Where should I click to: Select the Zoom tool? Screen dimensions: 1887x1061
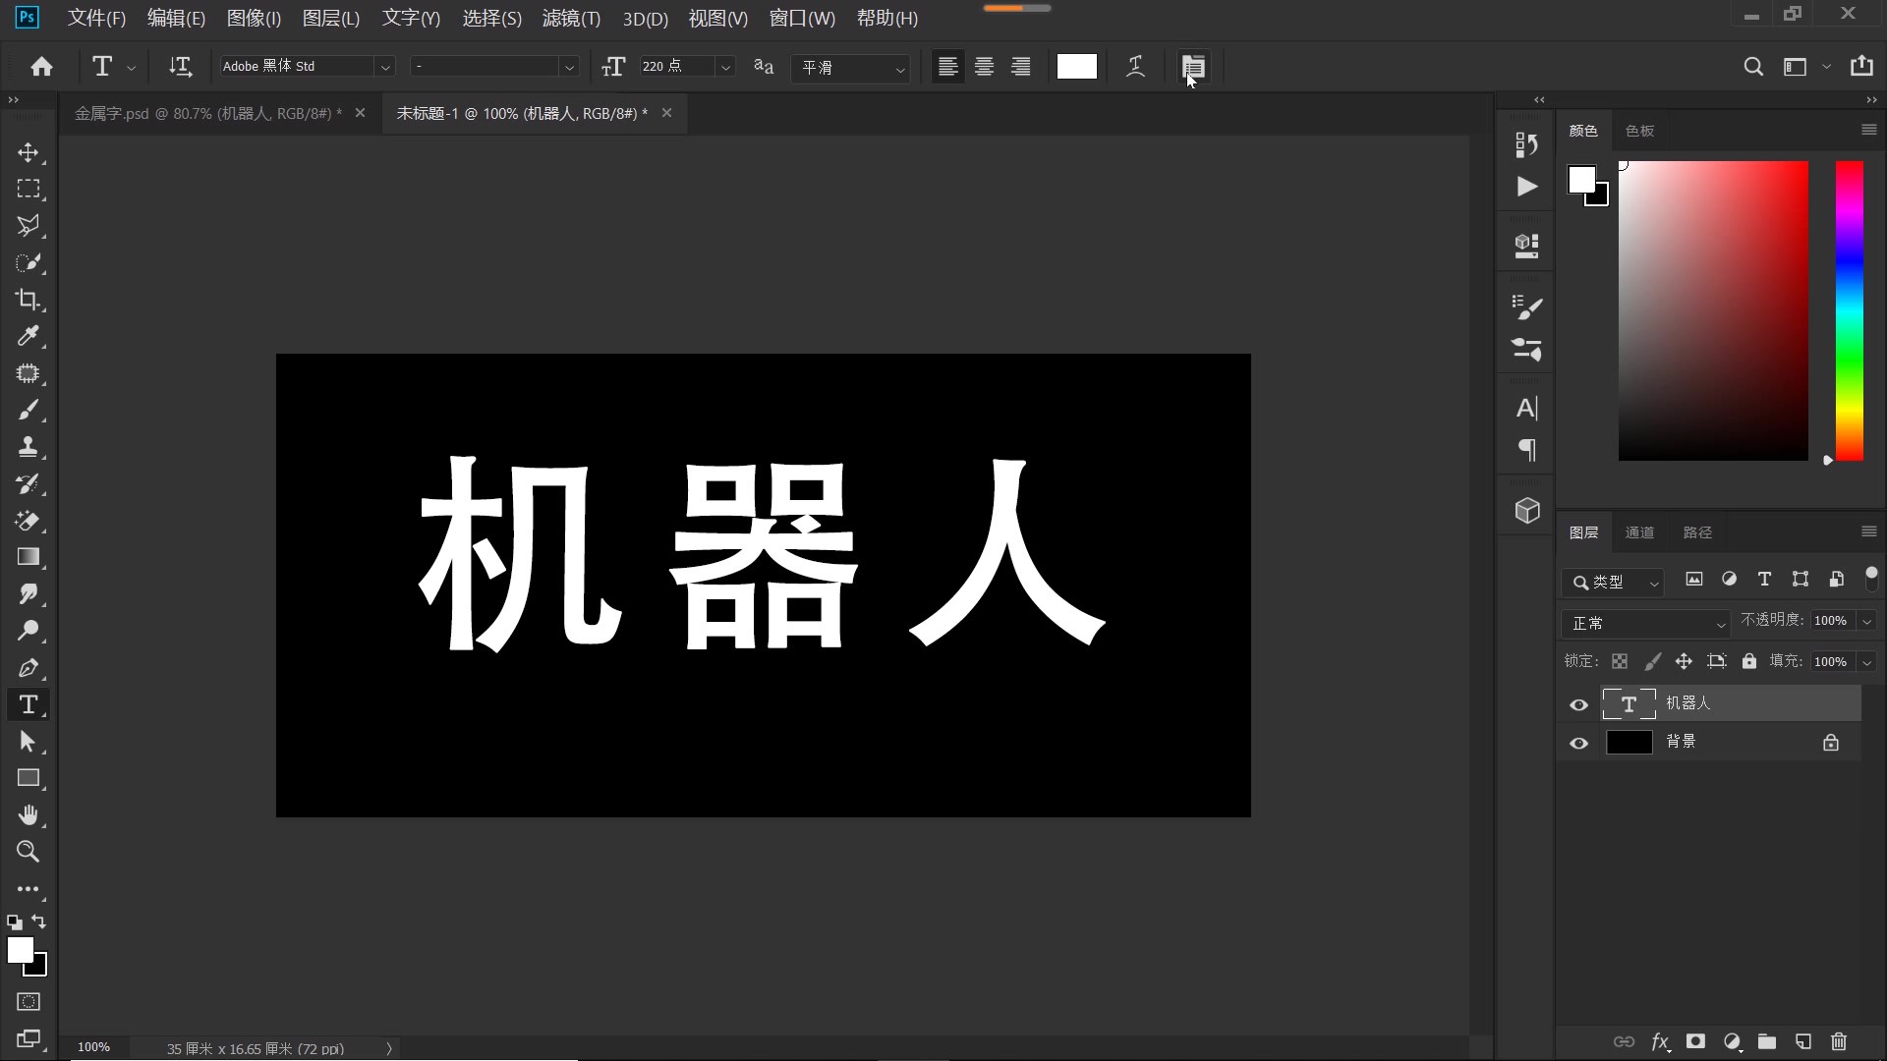29,852
